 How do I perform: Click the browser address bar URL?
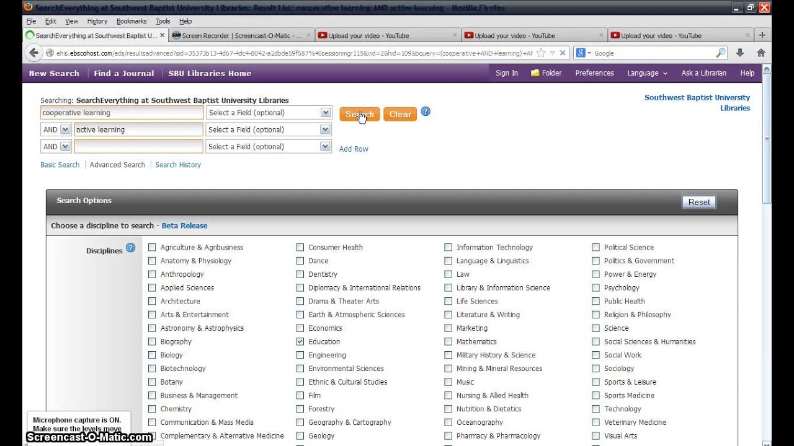click(295, 53)
